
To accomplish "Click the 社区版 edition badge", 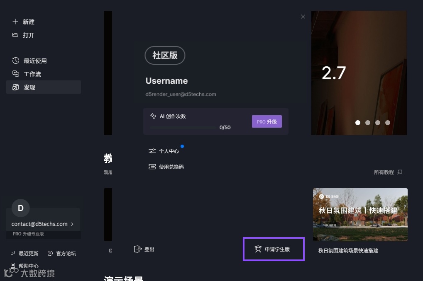I will [165, 56].
